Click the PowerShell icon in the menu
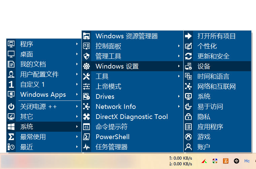The height and width of the screenshot is (169, 256). click(86, 137)
